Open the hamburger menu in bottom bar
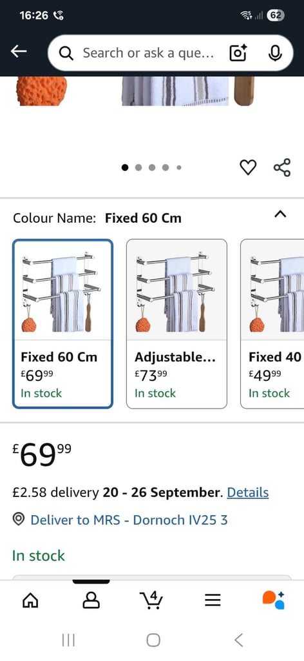 coord(213,600)
